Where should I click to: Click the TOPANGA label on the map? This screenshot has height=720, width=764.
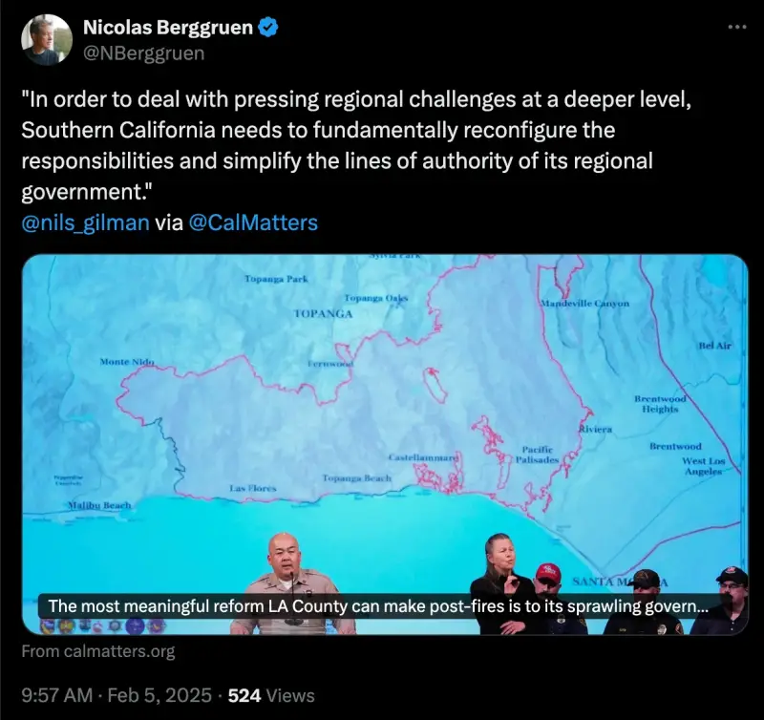[x=323, y=314]
